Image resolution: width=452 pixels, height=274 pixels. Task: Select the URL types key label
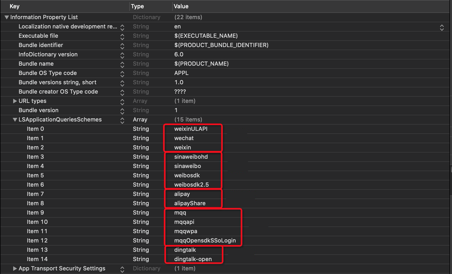point(32,101)
